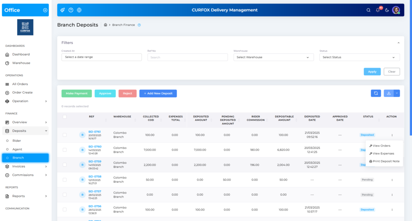Select the BD-0756 row checkbox
The image size is (412, 221).
(x=65, y=209)
